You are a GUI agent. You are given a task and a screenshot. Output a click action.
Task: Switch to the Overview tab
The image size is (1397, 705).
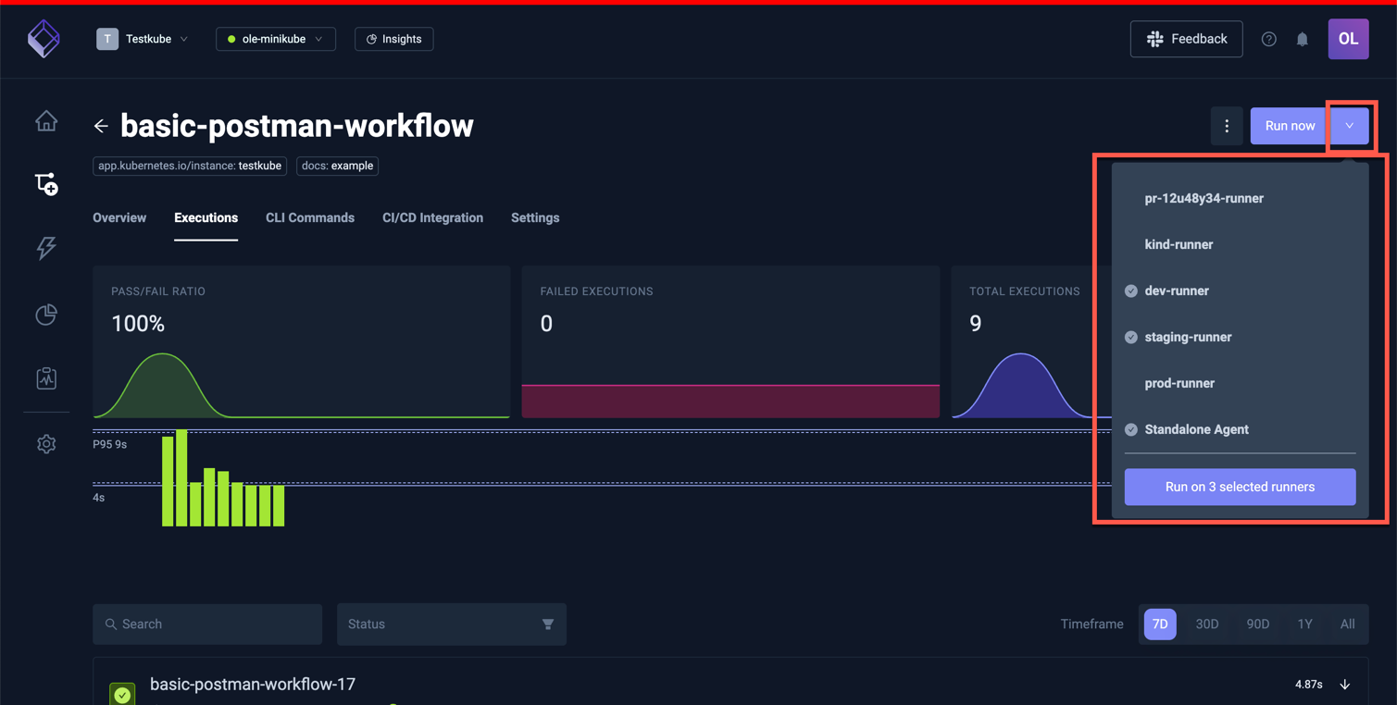point(118,217)
